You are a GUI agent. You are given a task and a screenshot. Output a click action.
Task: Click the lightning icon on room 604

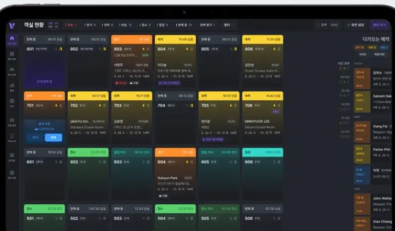tap(187, 162)
